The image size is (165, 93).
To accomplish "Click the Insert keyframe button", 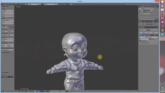I will click(x=4, y=31).
